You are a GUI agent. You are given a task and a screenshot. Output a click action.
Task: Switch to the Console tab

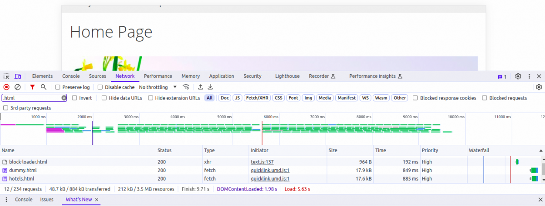pos(71,76)
